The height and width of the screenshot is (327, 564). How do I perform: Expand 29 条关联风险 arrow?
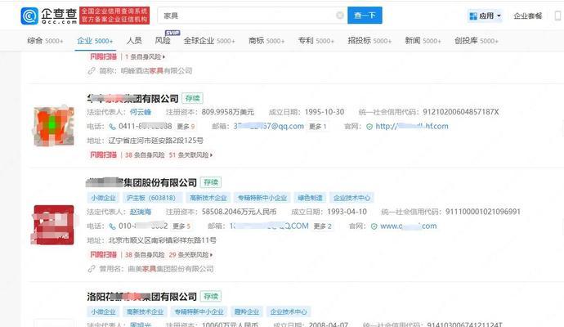point(211,255)
